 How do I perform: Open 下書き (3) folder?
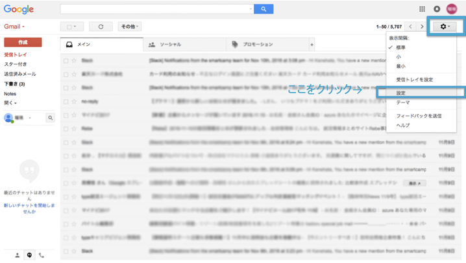(x=14, y=84)
